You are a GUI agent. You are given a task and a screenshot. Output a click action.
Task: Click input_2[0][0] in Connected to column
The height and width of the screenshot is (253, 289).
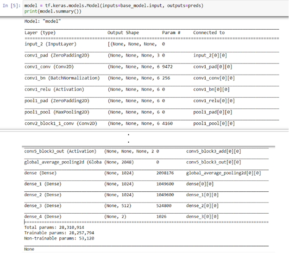point(210,56)
